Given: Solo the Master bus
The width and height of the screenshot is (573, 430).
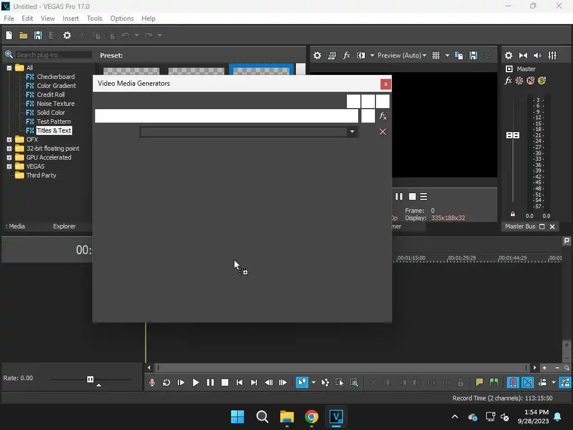Looking at the screenshot, I should click(542, 81).
